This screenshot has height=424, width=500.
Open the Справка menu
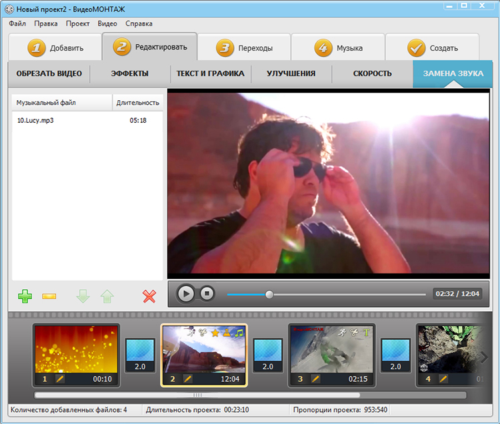tap(139, 23)
